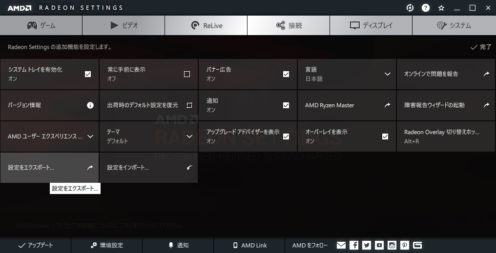The image size is (496, 253).
Task: Switch to the 接続 tab
Action: 289,25
